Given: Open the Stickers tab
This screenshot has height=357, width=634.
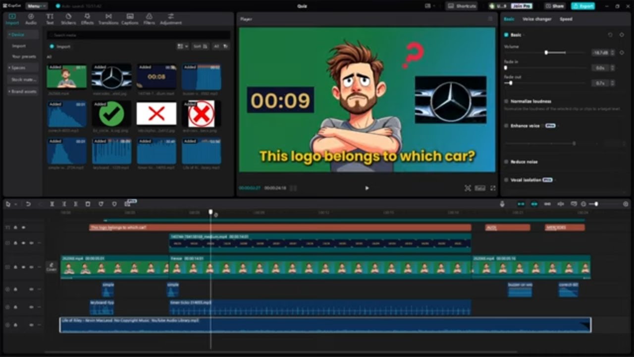Looking at the screenshot, I should [68, 19].
